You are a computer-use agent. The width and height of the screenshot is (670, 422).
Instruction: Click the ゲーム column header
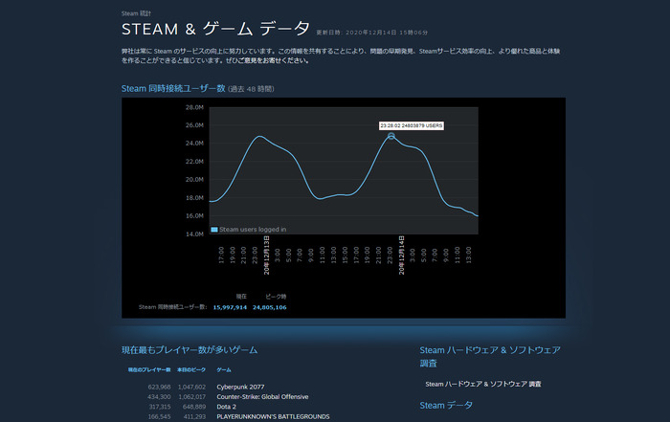223,370
